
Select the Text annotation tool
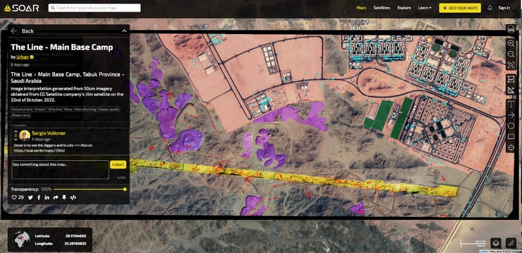[510, 104]
